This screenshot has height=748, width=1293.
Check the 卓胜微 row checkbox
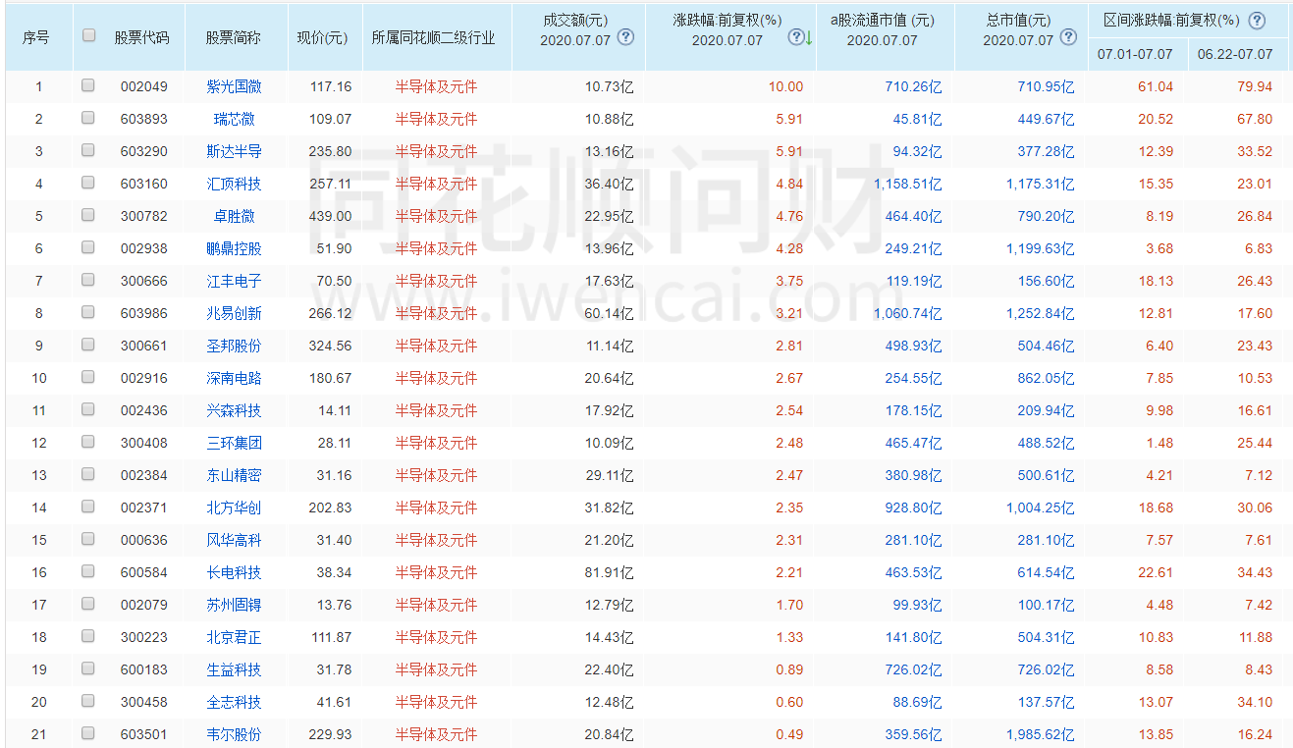pyautogui.click(x=88, y=215)
